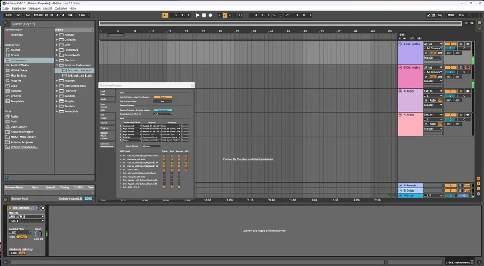Toggle track 2 activator button
The width and height of the screenshot is (484, 266).
click(x=451, y=68)
